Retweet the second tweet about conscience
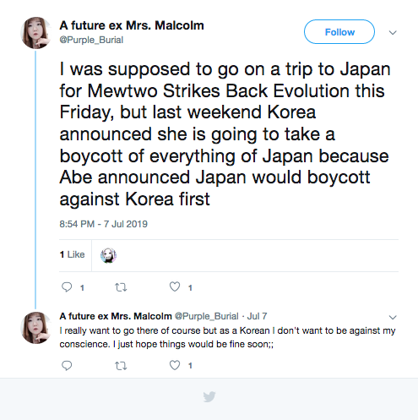 [121, 366]
